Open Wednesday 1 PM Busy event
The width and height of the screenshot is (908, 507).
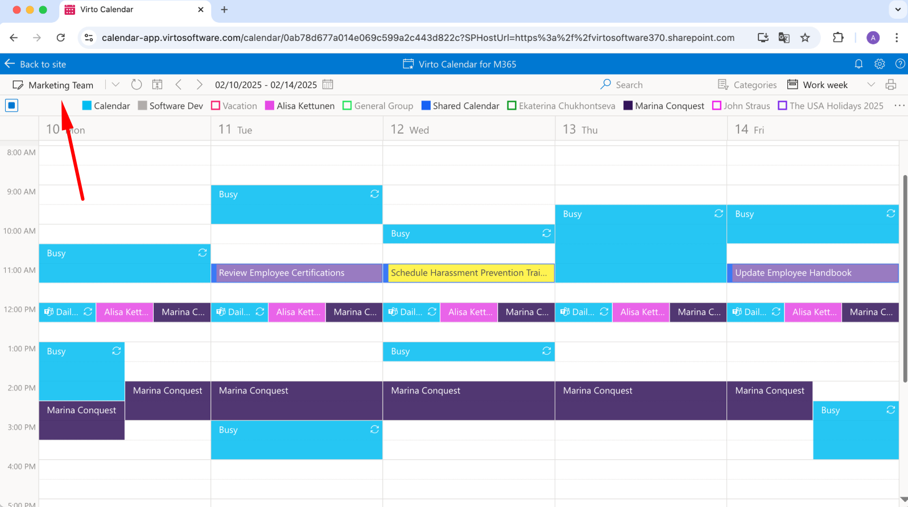469,351
